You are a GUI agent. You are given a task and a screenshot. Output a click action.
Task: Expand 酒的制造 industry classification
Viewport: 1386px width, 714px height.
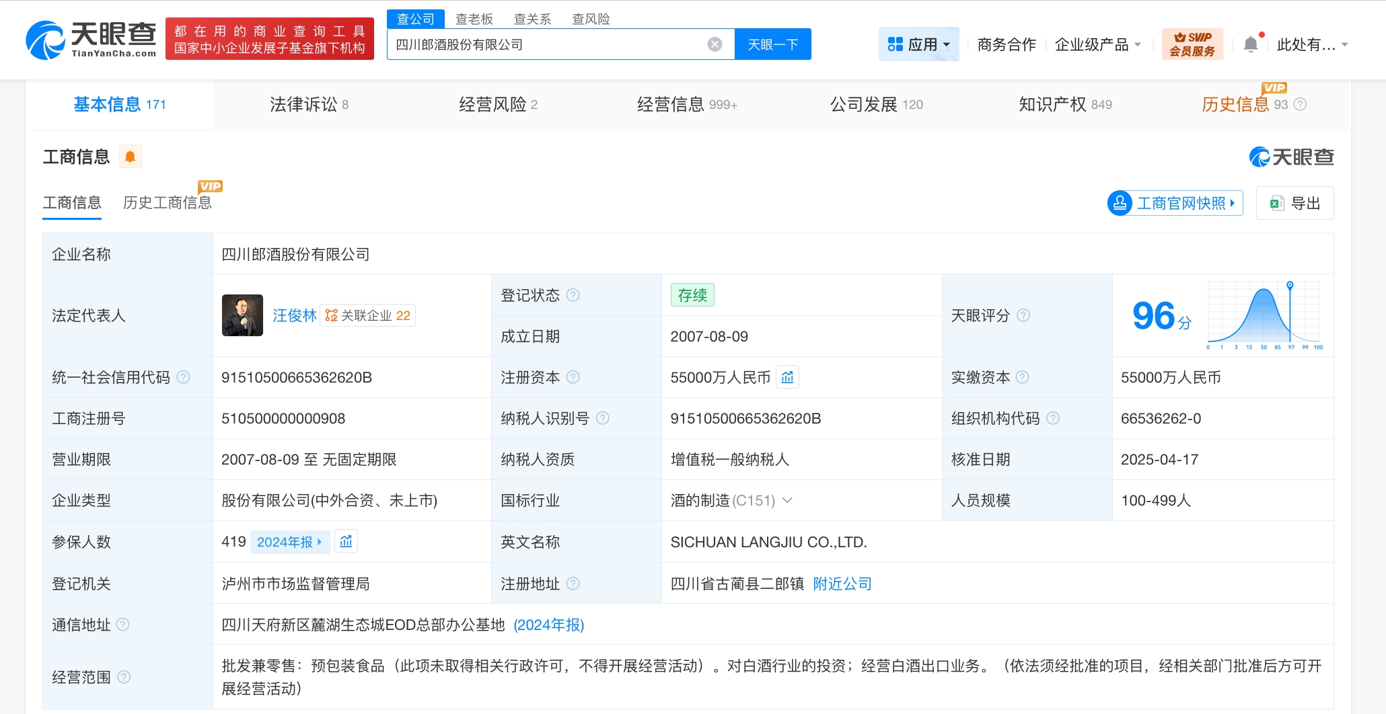(x=788, y=500)
